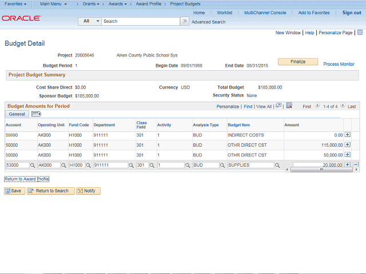Select the General tab

point(17,114)
